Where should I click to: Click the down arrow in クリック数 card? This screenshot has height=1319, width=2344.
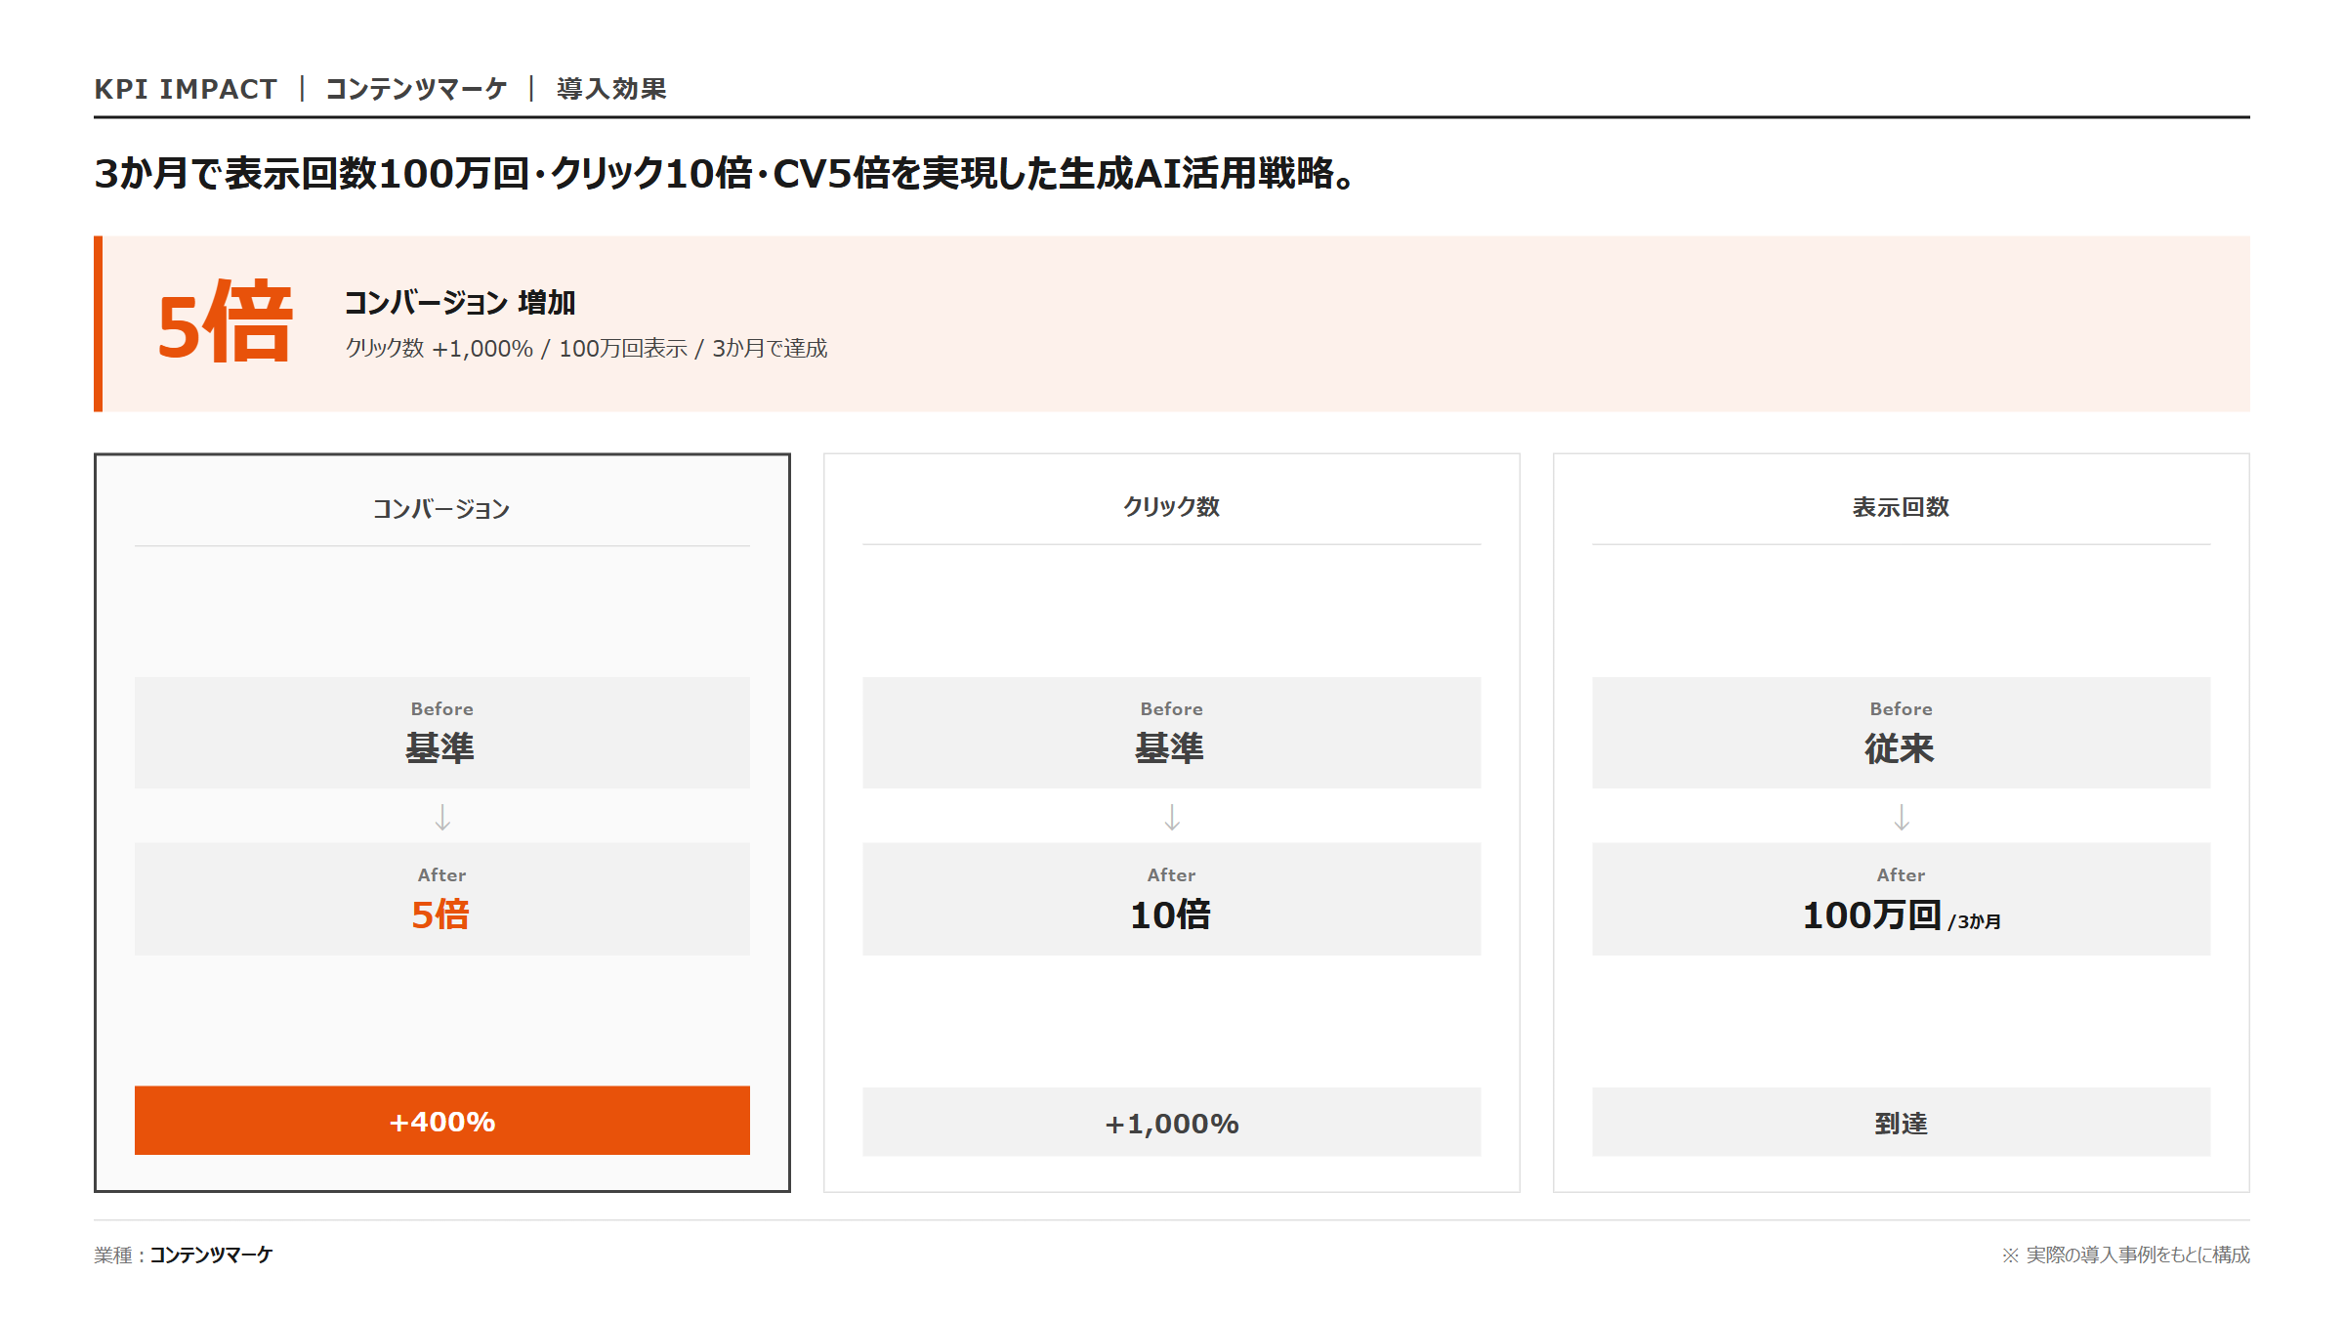pos(1172,817)
